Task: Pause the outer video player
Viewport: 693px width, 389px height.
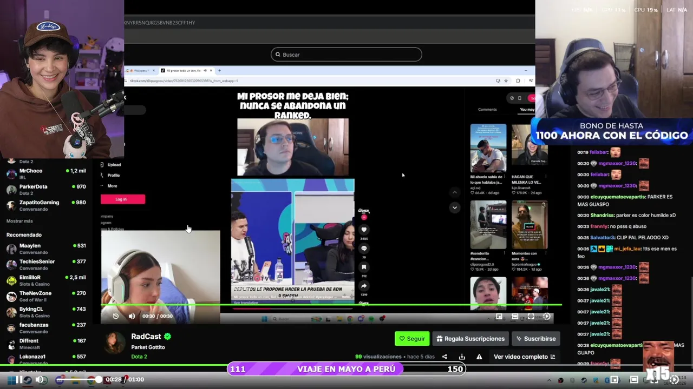Action: coord(18,380)
